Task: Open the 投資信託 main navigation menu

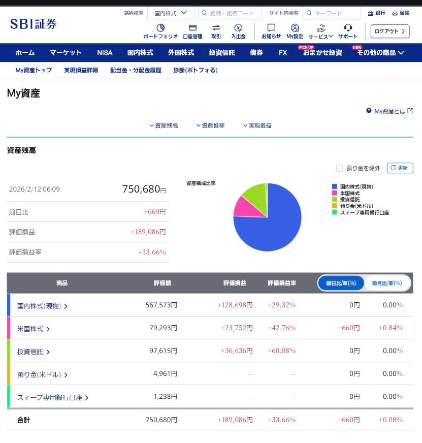Action: click(x=221, y=52)
